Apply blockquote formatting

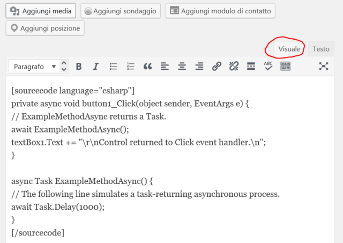coord(147,67)
